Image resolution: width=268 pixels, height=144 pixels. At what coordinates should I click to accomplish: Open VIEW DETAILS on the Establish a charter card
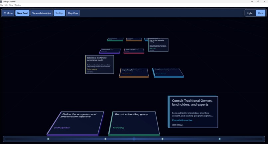[x=90, y=72]
